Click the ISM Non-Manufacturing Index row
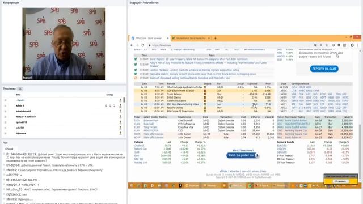363x204 pixels. [x=204, y=104]
